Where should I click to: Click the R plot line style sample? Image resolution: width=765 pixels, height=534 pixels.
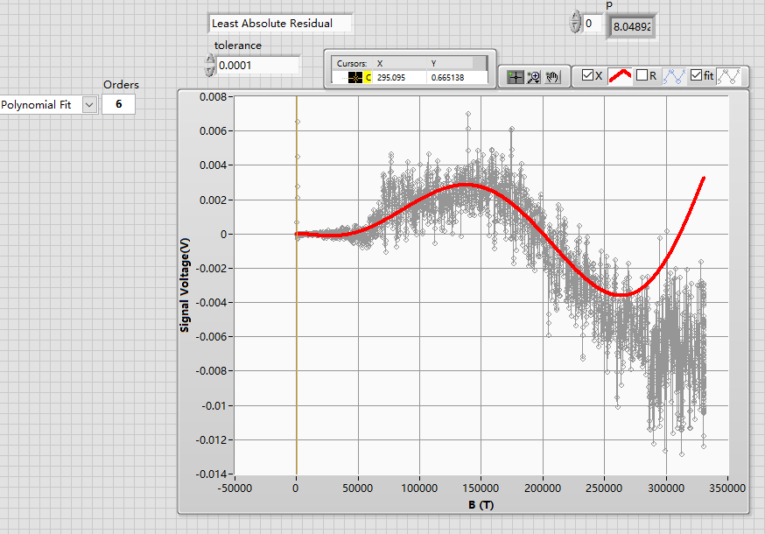point(674,76)
